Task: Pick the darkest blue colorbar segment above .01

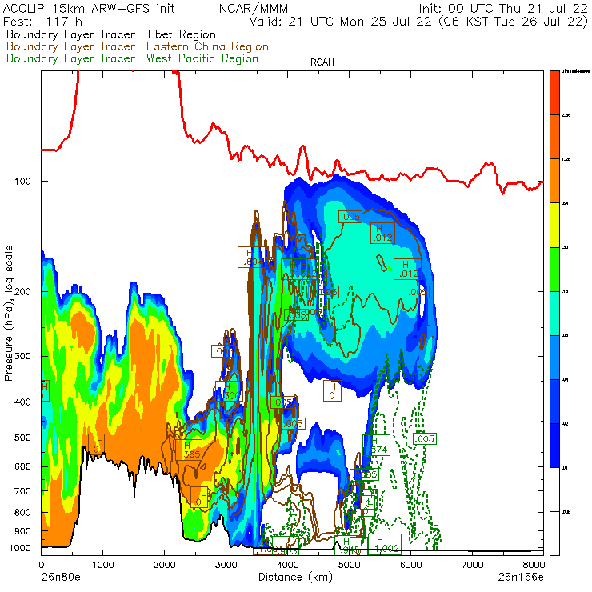Action: coord(554,446)
